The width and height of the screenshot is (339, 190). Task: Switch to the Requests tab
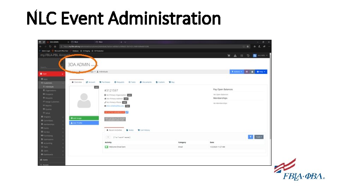(119, 82)
